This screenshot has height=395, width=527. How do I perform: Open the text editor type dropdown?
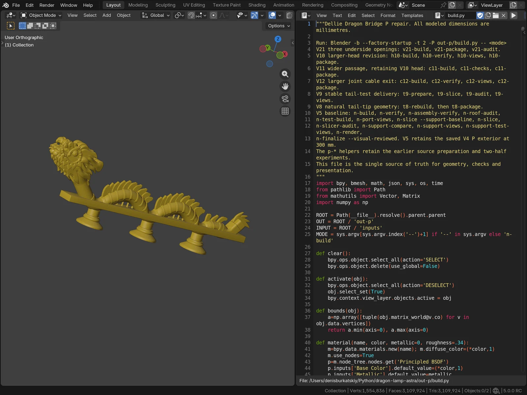[306, 15]
